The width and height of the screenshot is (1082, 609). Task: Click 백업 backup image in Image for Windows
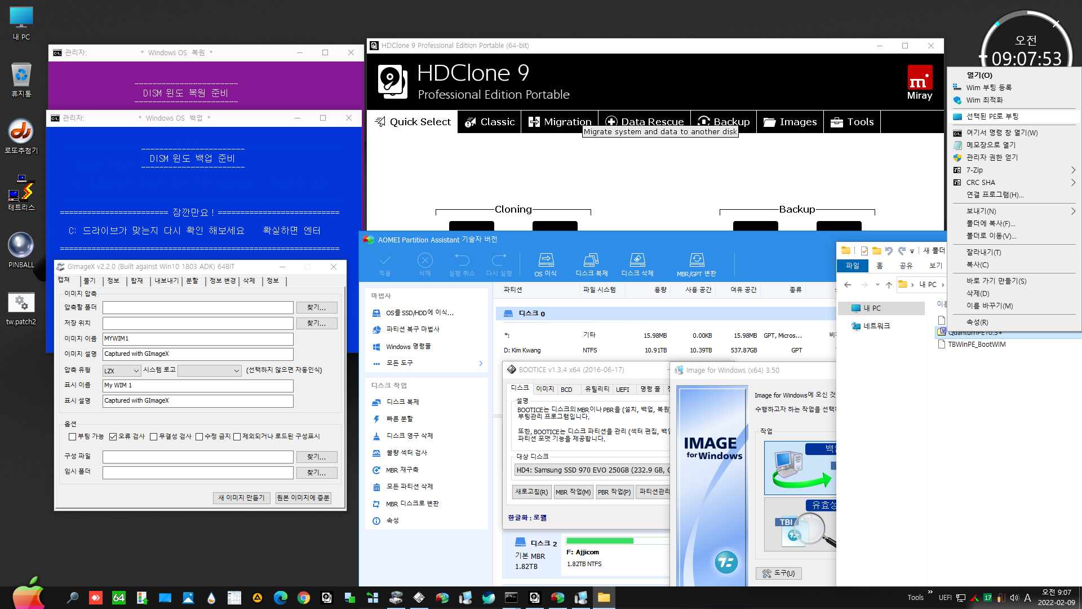click(800, 468)
